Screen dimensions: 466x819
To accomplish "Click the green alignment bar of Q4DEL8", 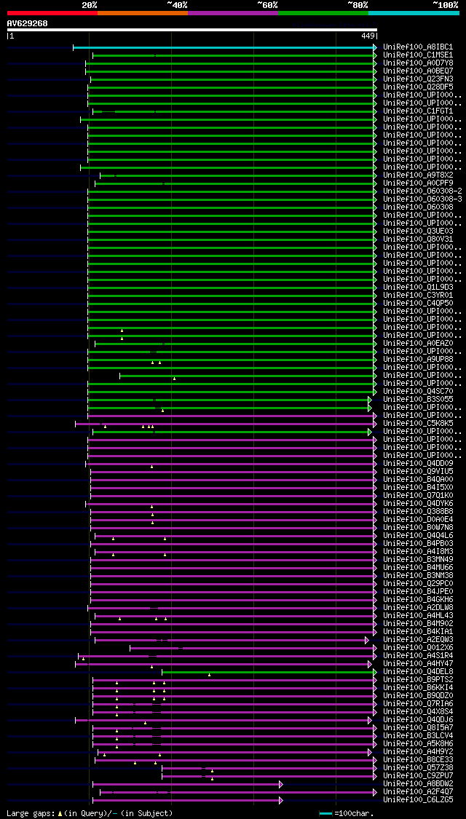I will pyautogui.click(x=269, y=672).
